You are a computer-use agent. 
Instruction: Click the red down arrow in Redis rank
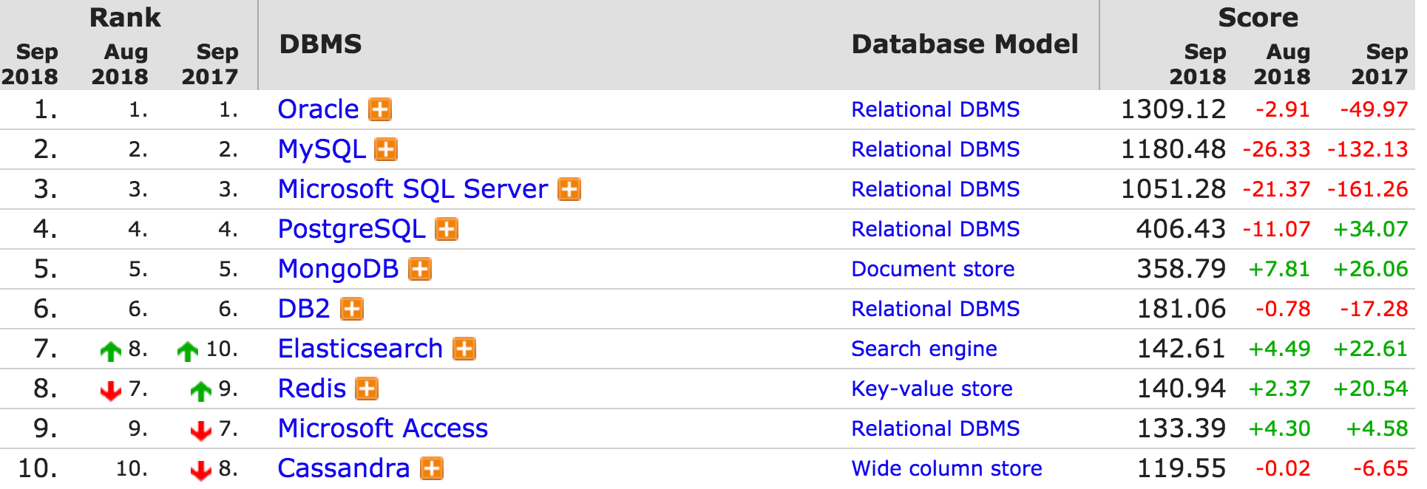111,390
